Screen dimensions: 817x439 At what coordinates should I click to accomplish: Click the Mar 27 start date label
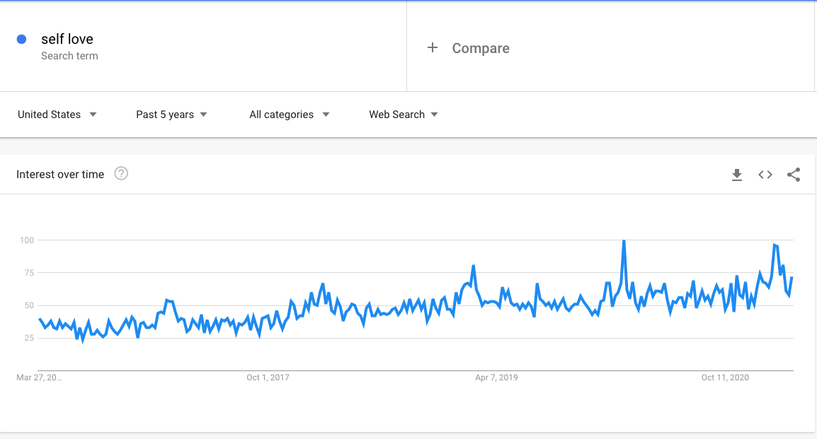tap(39, 377)
